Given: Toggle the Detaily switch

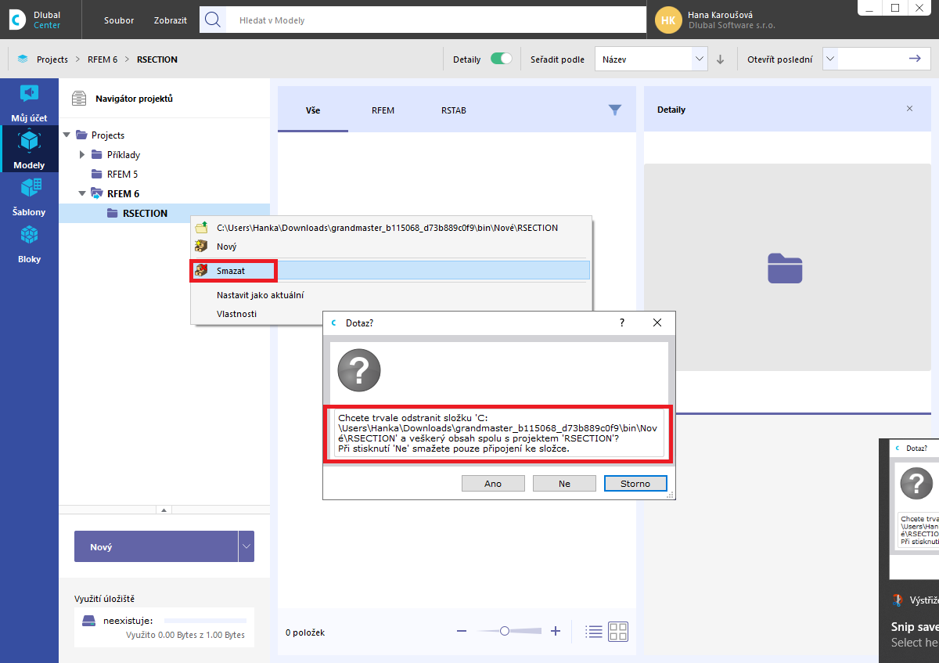Looking at the screenshot, I should (501, 59).
